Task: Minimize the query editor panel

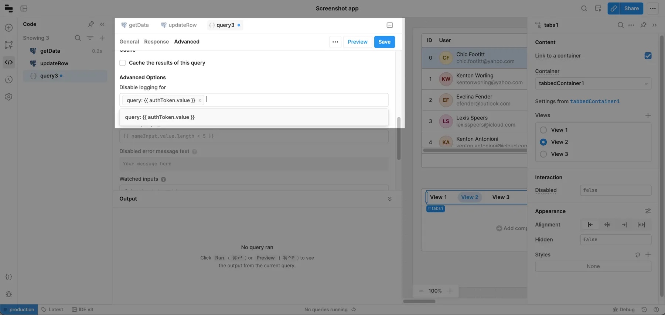Action: (390, 25)
